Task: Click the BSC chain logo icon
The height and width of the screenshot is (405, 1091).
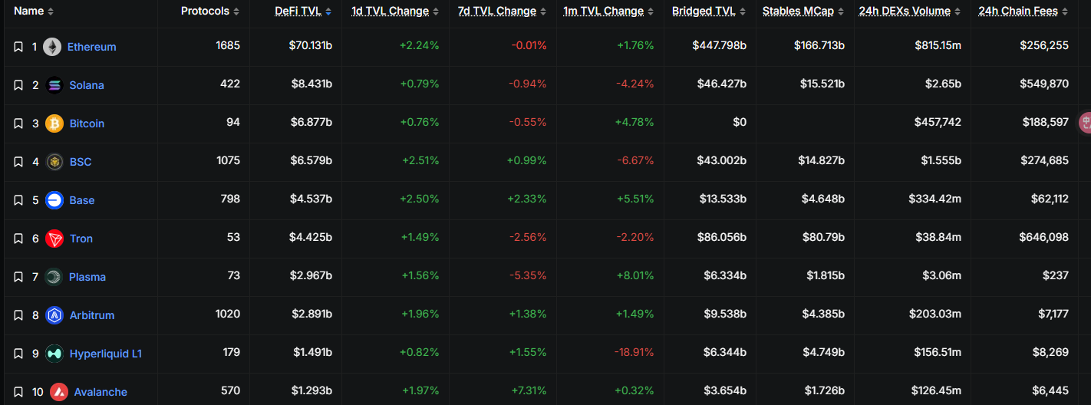Action: click(54, 162)
